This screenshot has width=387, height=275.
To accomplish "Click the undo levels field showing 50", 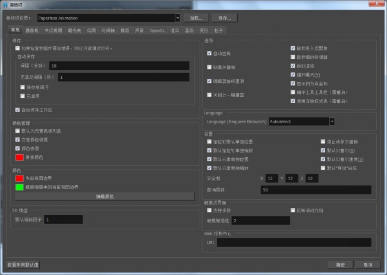I will [316, 190].
